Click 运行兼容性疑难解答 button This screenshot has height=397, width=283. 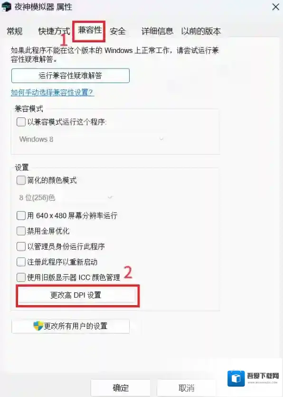click(x=70, y=76)
